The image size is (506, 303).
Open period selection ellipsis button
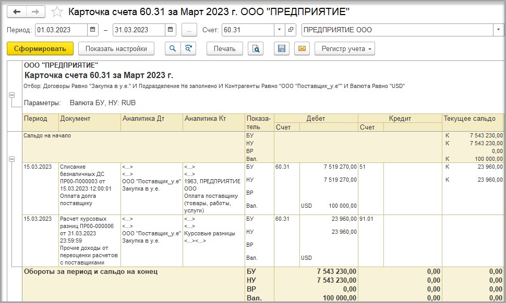(x=189, y=30)
